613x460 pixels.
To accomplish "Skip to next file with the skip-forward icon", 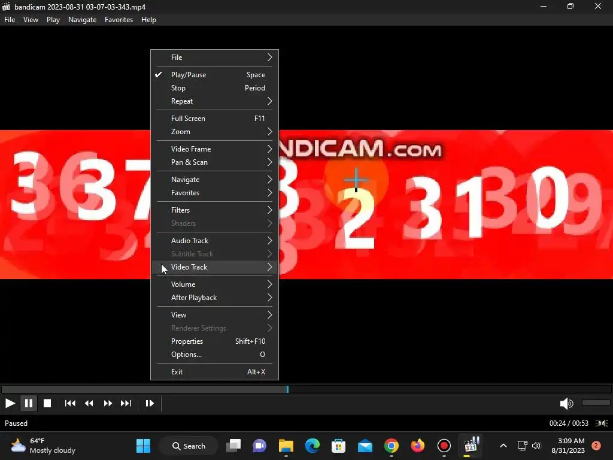I will pyautogui.click(x=126, y=403).
